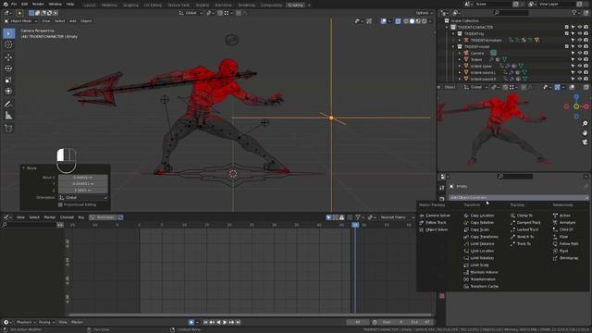The width and height of the screenshot is (592, 333).
Task: Open the Render menu
Action: pyautogui.click(x=38, y=4)
